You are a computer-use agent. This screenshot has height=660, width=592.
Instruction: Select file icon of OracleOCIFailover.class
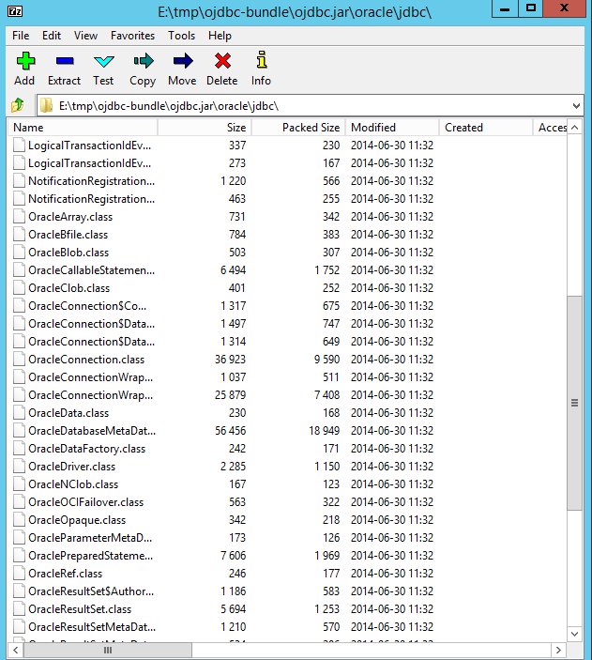(19, 501)
